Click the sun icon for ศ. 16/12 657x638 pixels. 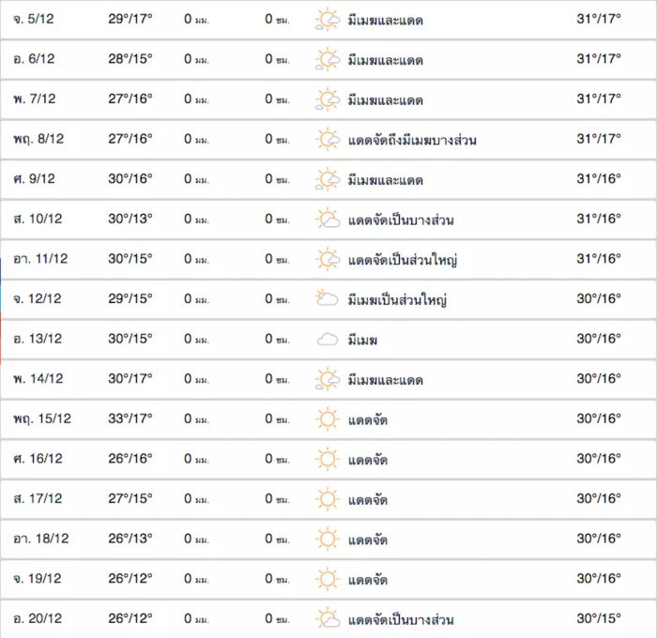(327, 460)
